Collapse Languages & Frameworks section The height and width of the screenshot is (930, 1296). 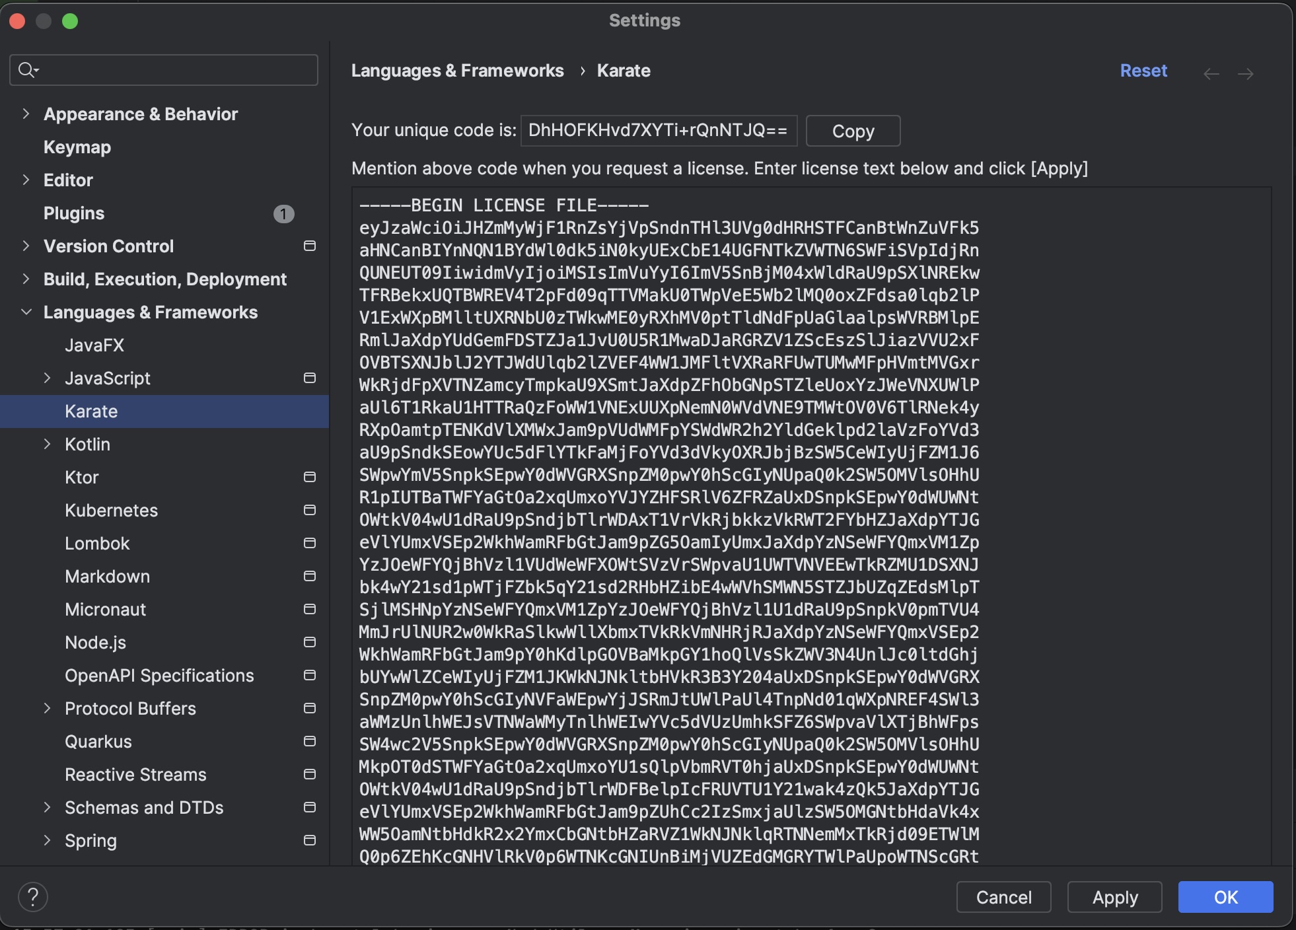click(x=26, y=312)
